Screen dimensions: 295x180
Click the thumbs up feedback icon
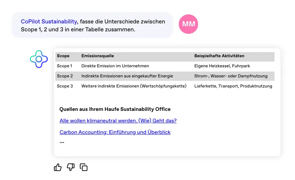(x=58, y=167)
